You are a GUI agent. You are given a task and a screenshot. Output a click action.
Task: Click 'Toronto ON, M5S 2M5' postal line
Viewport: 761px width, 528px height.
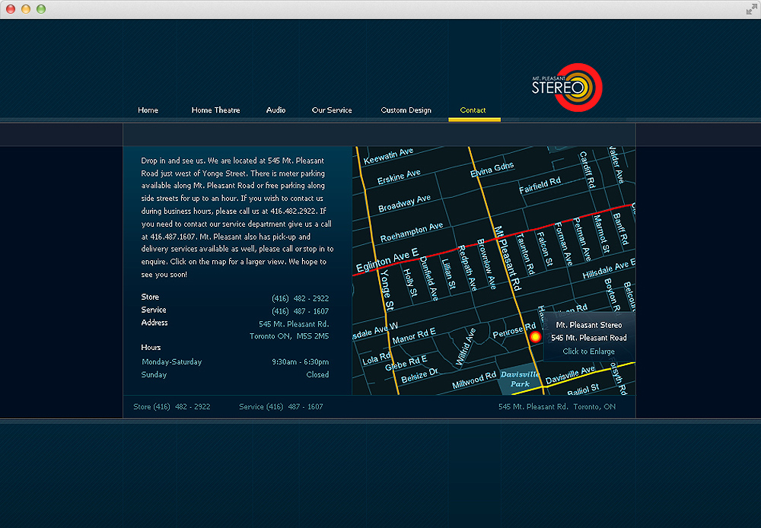point(289,336)
